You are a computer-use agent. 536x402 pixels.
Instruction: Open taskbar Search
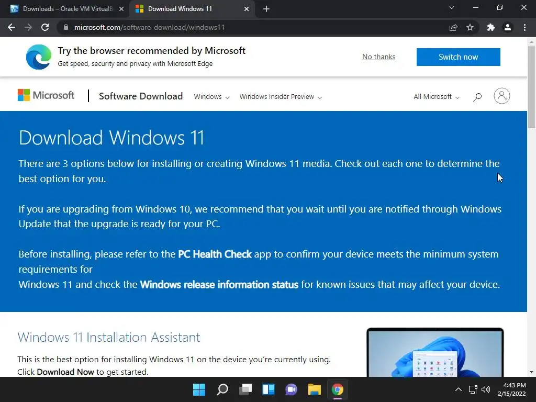click(x=222, y=389)
